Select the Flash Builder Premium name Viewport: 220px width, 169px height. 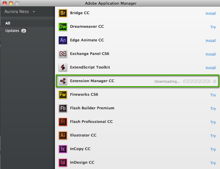pos(92,108)
